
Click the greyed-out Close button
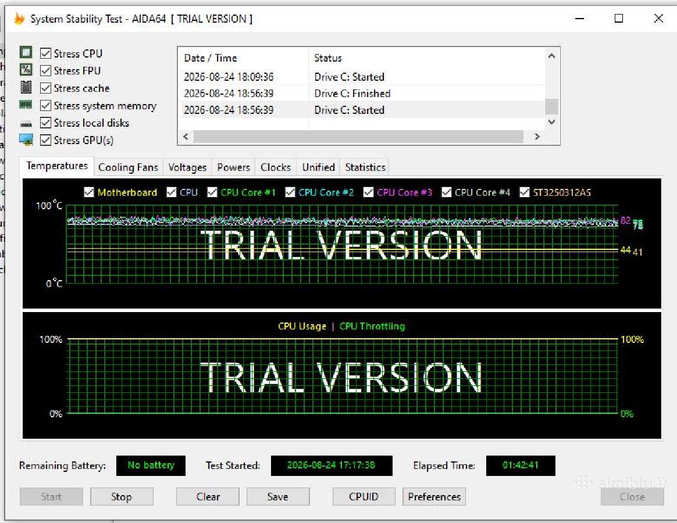coord(632,497)
